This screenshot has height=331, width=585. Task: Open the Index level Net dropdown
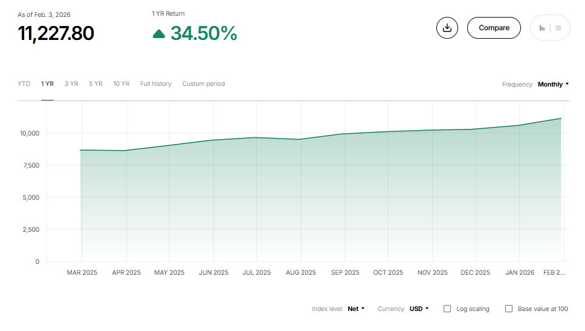(x=356, y=309)
